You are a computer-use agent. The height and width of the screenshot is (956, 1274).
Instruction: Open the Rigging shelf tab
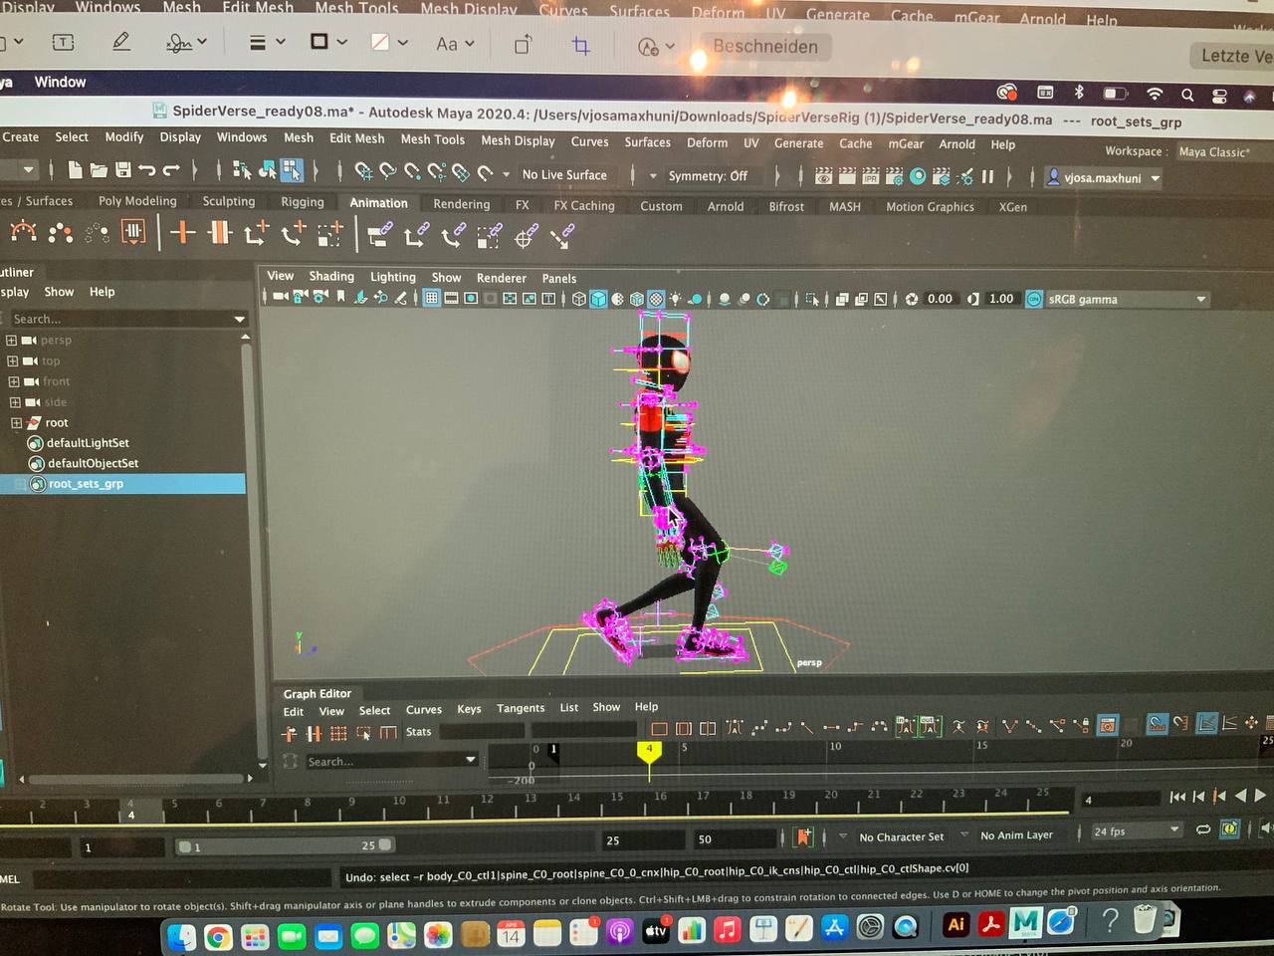pyautogui.click(x=302, y=202)
